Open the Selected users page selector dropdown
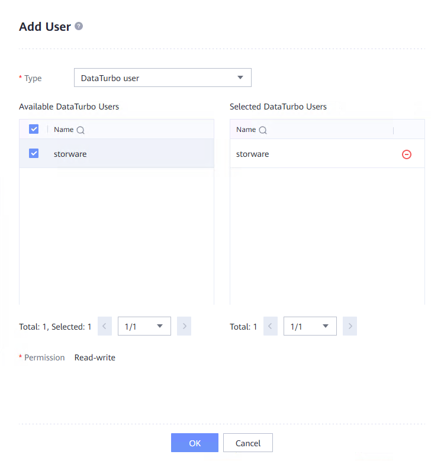This screenshot has width=444, height=461. [x=310, y=326]
